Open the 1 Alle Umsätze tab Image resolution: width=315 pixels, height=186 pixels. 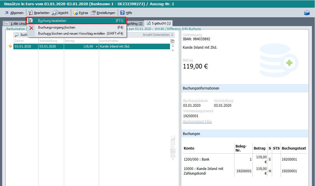pyautogui.click(x=16, y=24)
